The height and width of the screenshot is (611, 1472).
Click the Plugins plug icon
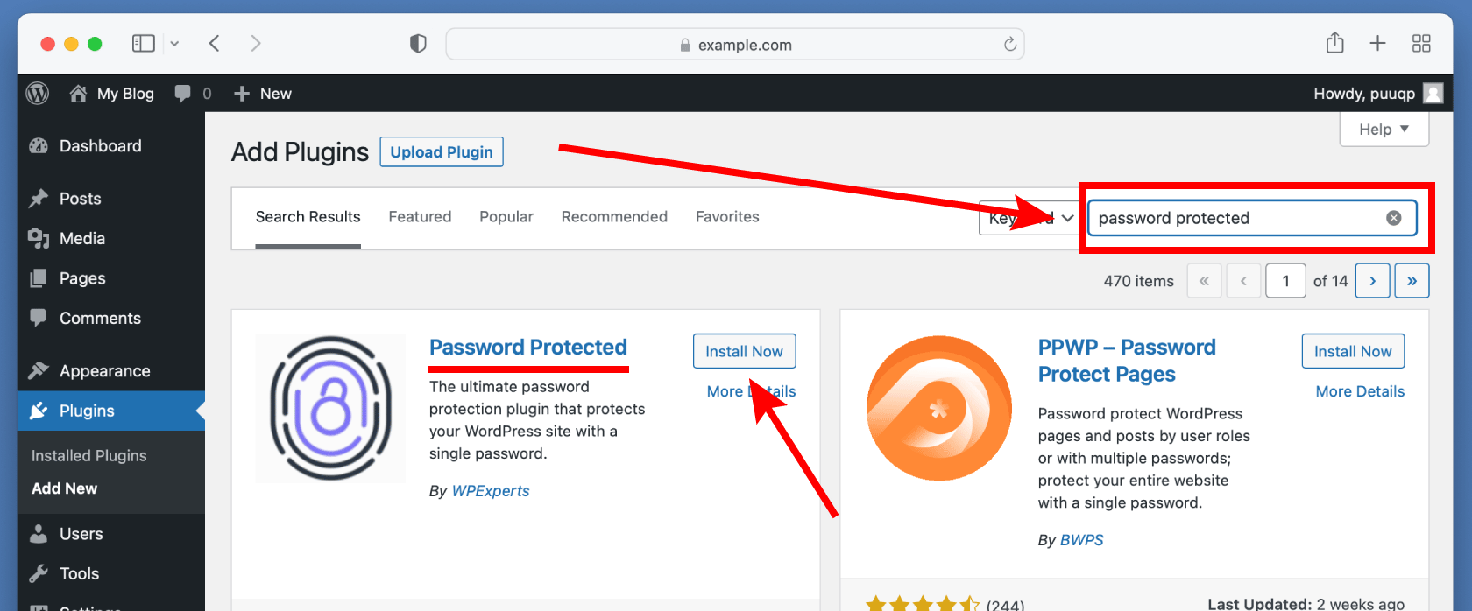coord(38,411)
